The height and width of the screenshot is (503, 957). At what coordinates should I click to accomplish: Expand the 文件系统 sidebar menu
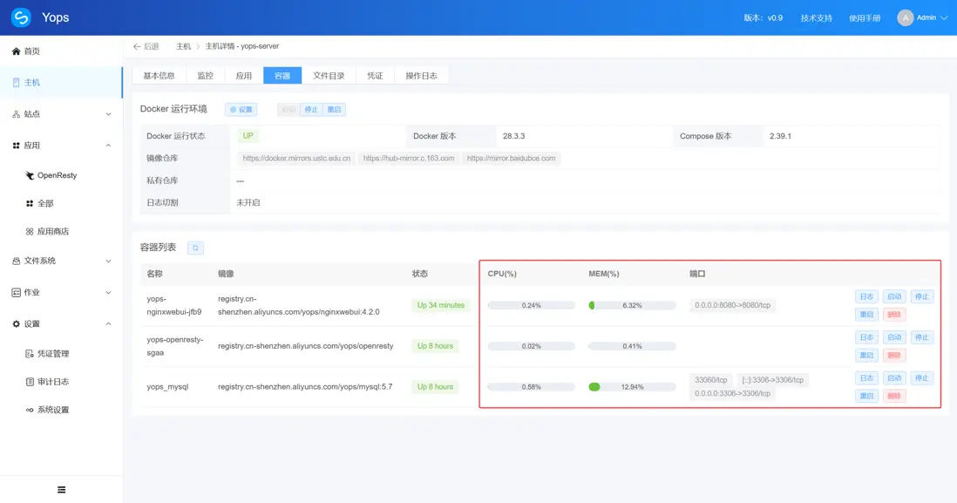pos(61,261)
